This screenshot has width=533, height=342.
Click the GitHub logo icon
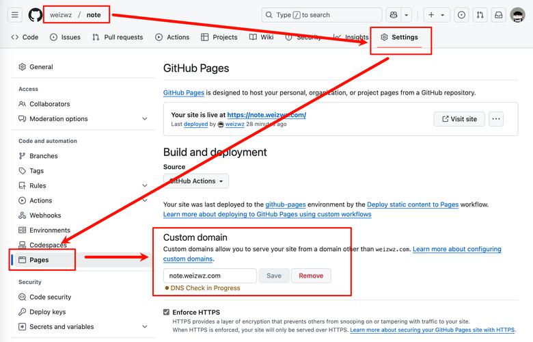[x=35, y=15]
